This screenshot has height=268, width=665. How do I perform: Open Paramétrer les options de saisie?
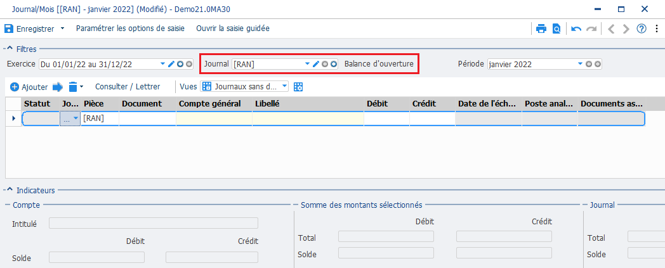coord(130,29)
